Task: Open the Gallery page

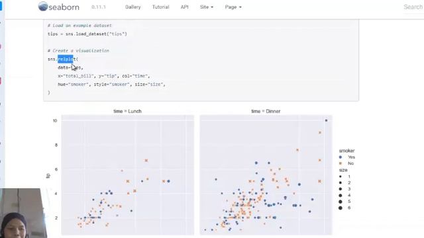Action: pyautogui.click(x=132, y=7)
